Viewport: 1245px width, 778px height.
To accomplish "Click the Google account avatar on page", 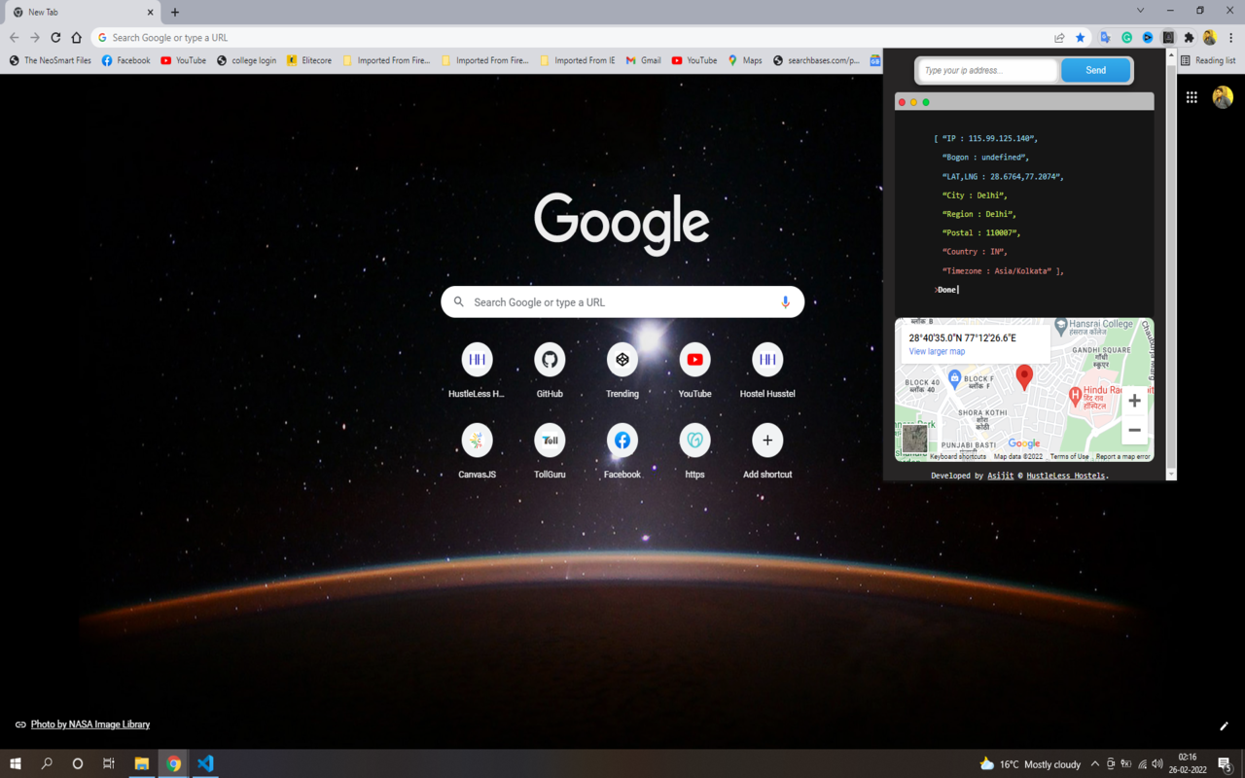I will tap(1223, 97).
